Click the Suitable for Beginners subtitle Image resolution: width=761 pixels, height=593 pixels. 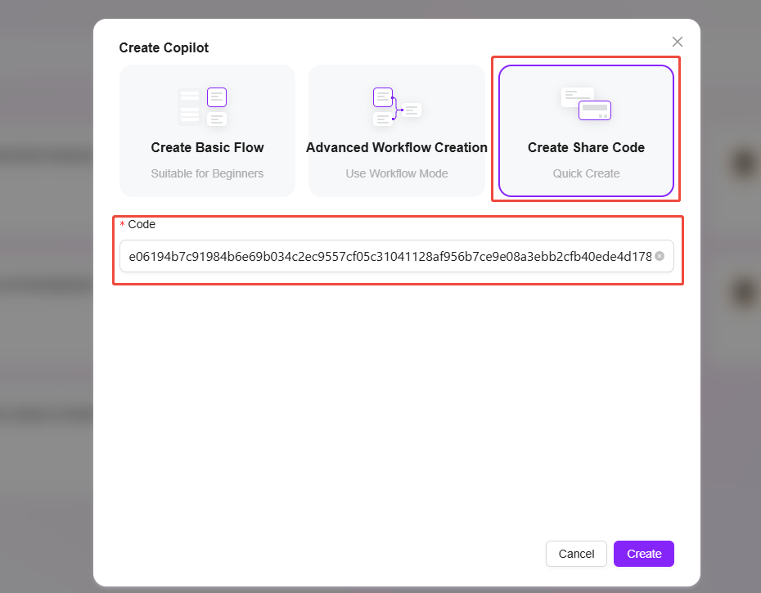207,173
